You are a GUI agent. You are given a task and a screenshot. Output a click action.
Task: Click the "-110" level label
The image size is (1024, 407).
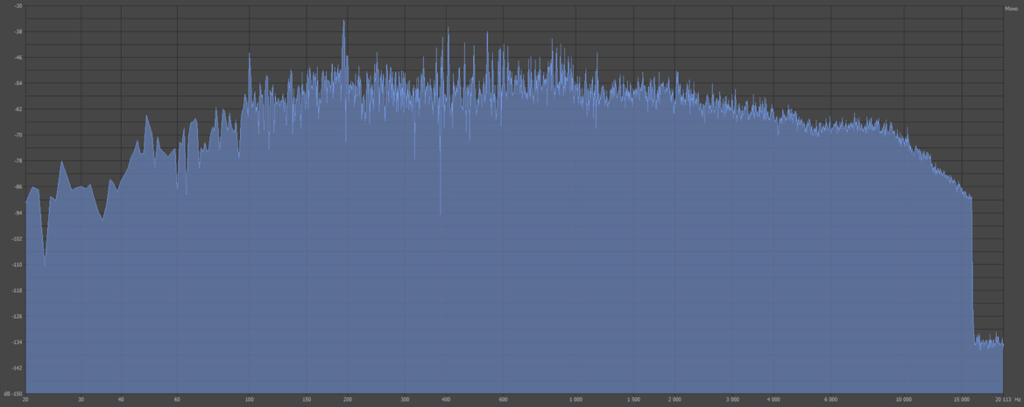coord(17,265)
